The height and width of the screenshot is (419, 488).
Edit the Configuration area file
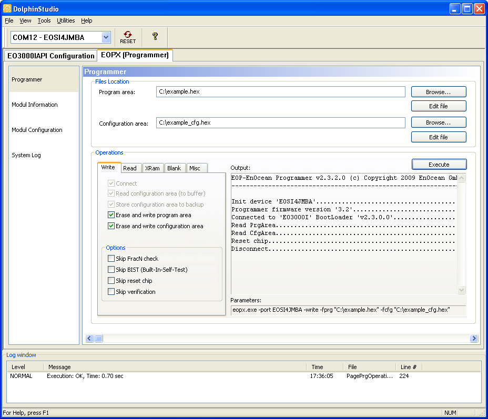(x=439, y=137)
